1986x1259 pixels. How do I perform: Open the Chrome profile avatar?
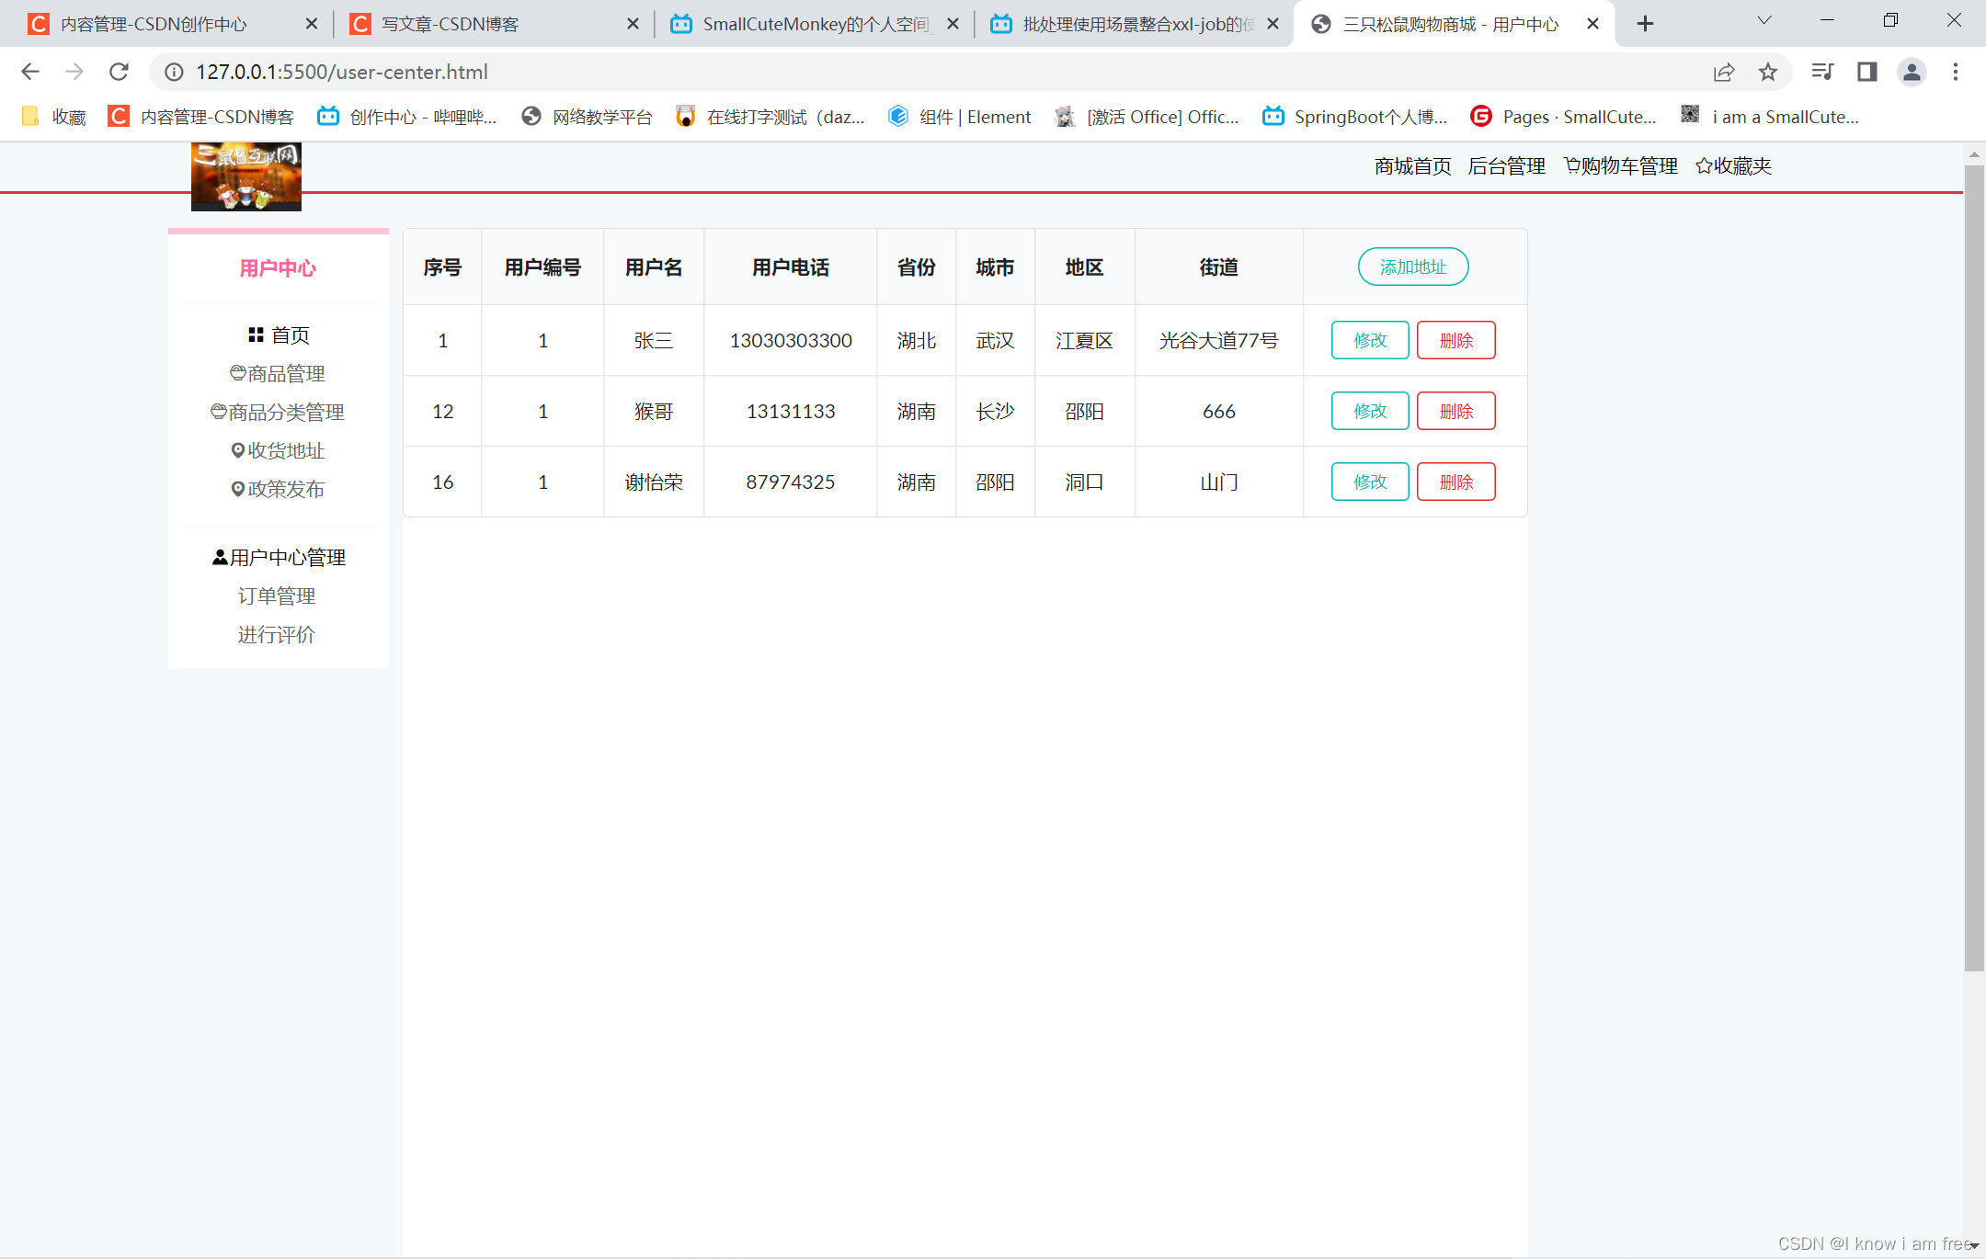pyautogui.click(x=1912, y=72)
